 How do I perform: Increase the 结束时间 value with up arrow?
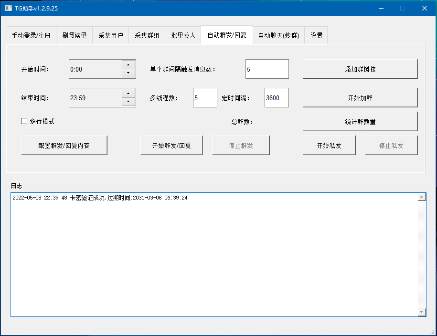coord(128,93)
